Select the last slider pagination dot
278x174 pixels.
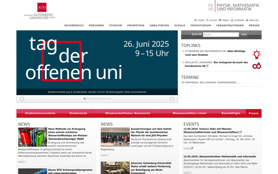click(109, 98)
